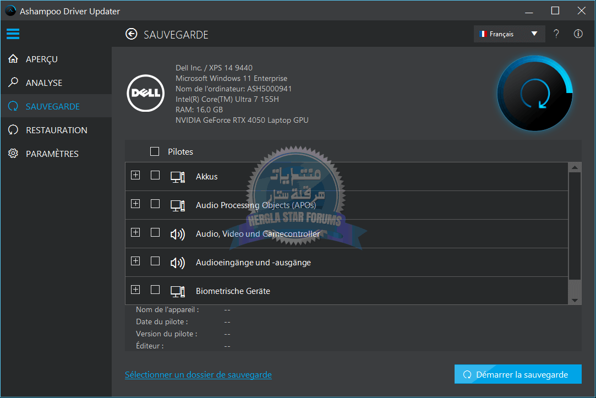
Task: Click the speaker icon for Audioeingänge und -ausgänge
Action: pos(177,263)
